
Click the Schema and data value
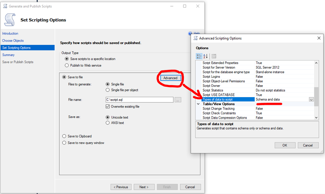pyautogui.click(x=268, y=99)
